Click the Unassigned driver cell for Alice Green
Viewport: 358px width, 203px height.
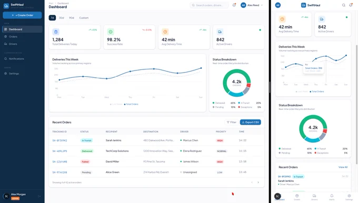click(x=188, y=172)
